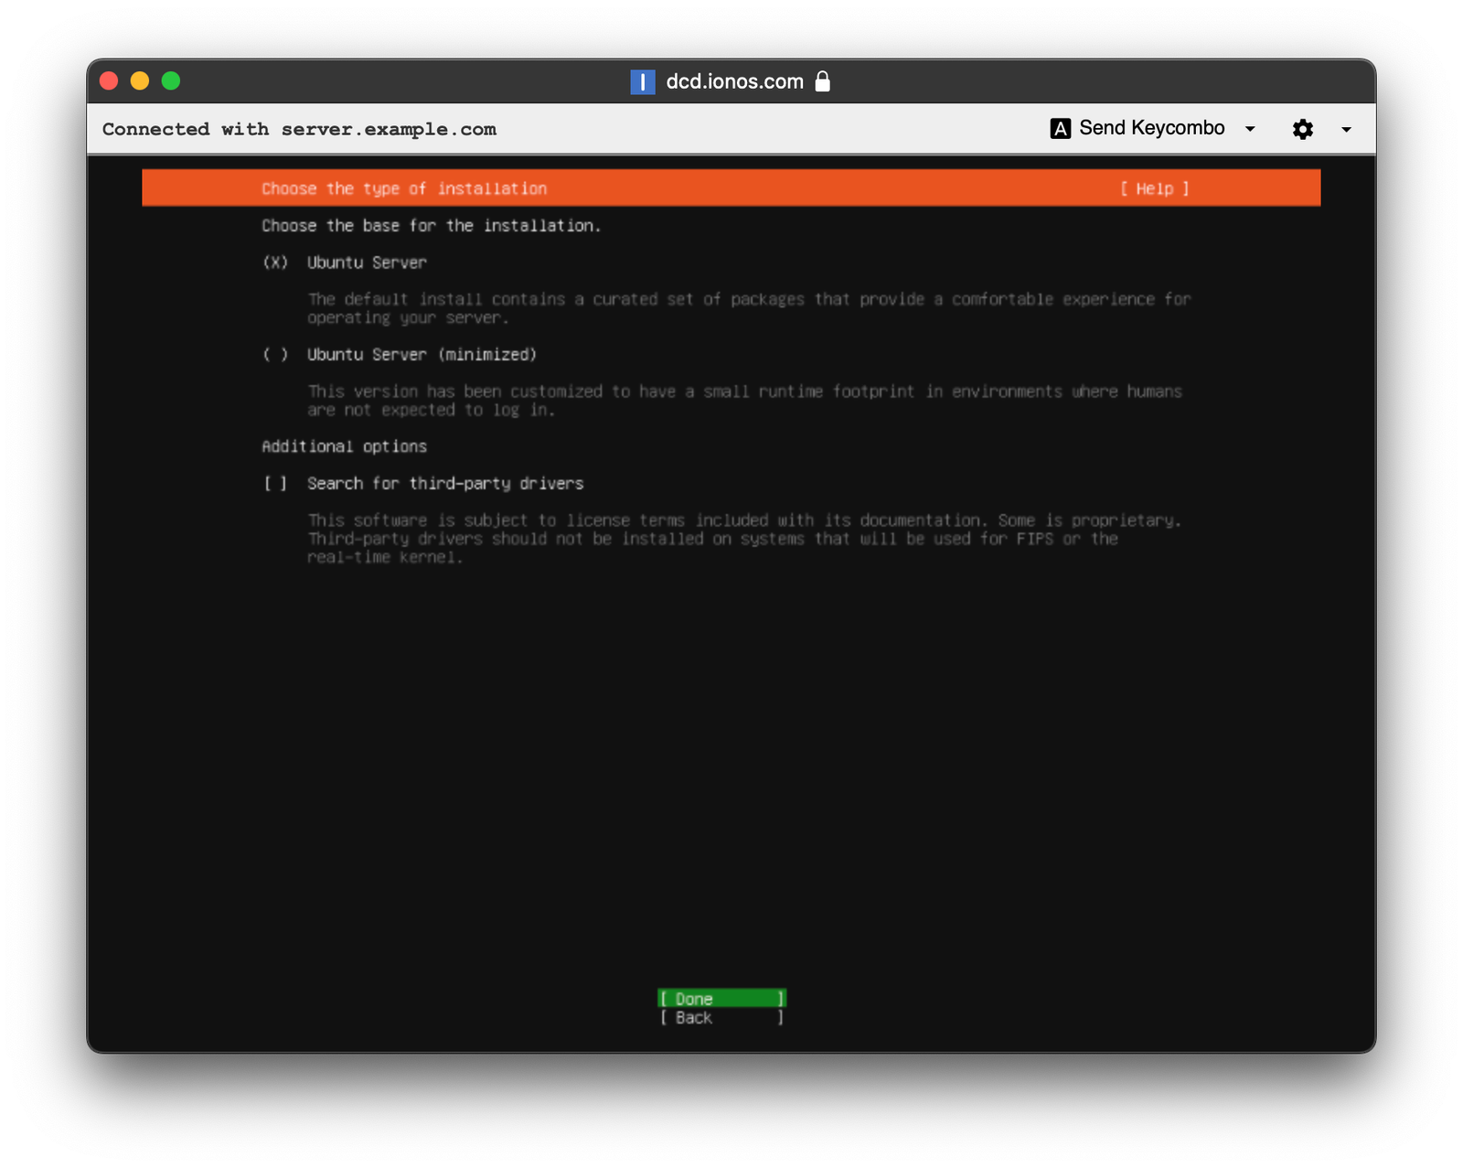Image resolution: width=1463 pixels, height=1168 pixels.
Task: Click the 'Choose the type of installation' heading
Action: 404,188
